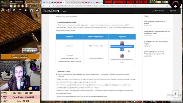
Task: Go back with browser back arrow
Action: 43,6
